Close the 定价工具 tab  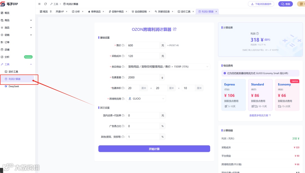(193, 12)
